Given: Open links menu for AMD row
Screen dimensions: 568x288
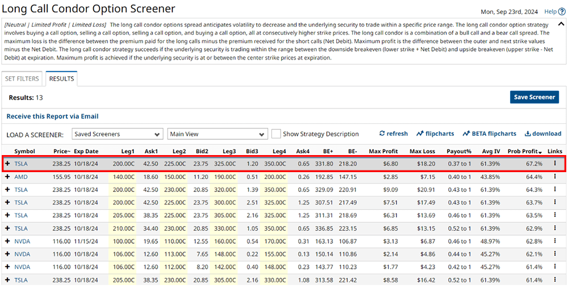Looking at the screenshot, I should [554, 177].
